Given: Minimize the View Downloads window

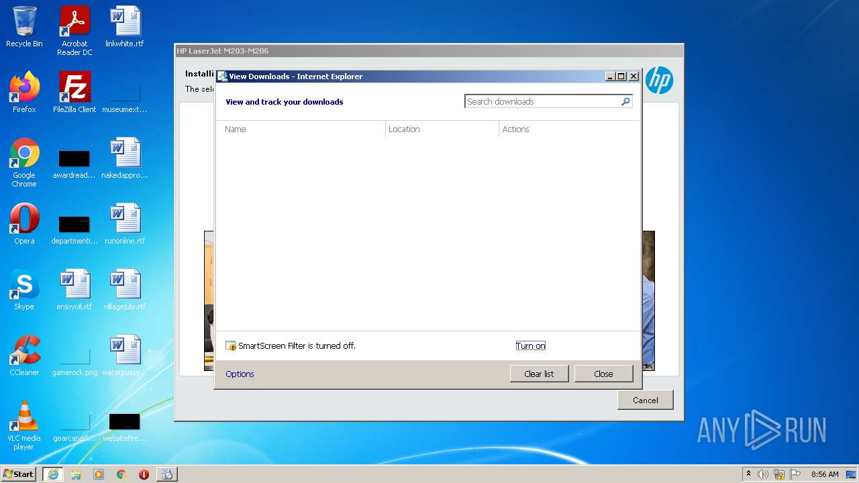Looking at the screenshot, I should click(610, 76).
